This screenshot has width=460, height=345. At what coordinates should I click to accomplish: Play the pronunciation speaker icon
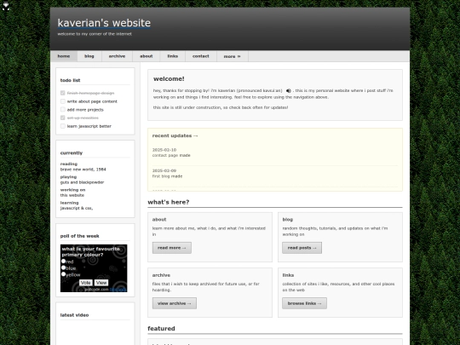click(x=289, y=91)
